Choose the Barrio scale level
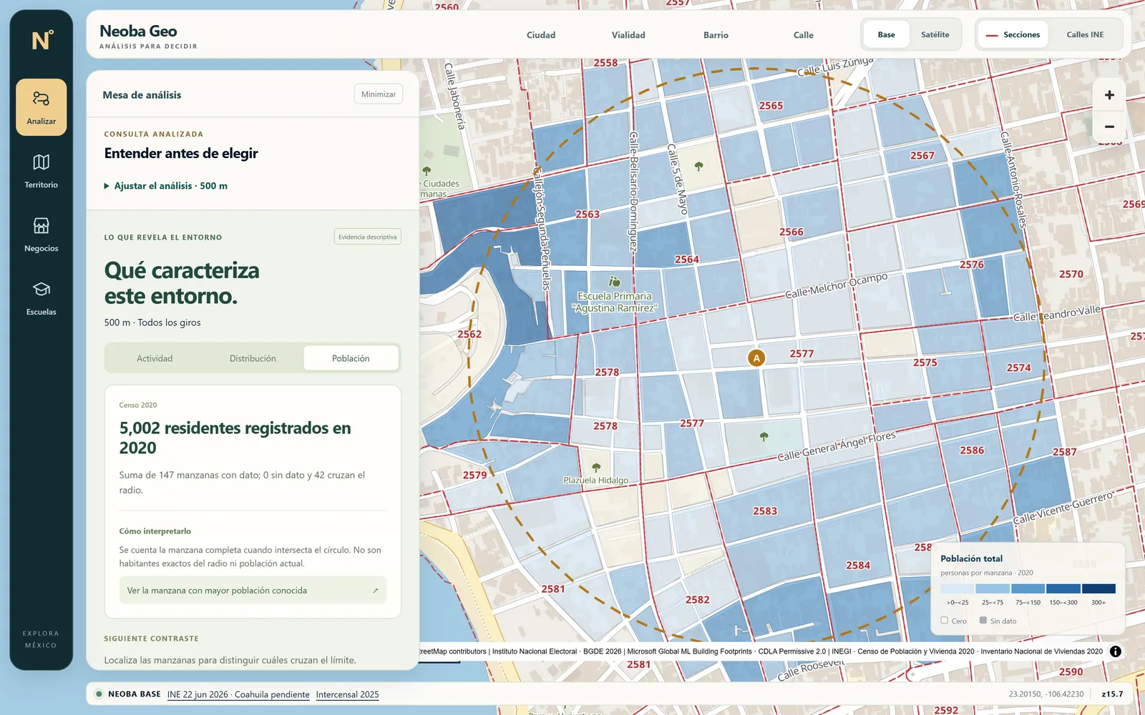 click(x=716, y=35)
